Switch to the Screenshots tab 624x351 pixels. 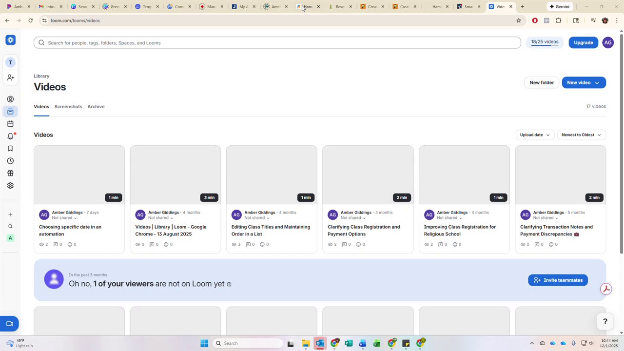pos(68,106)
